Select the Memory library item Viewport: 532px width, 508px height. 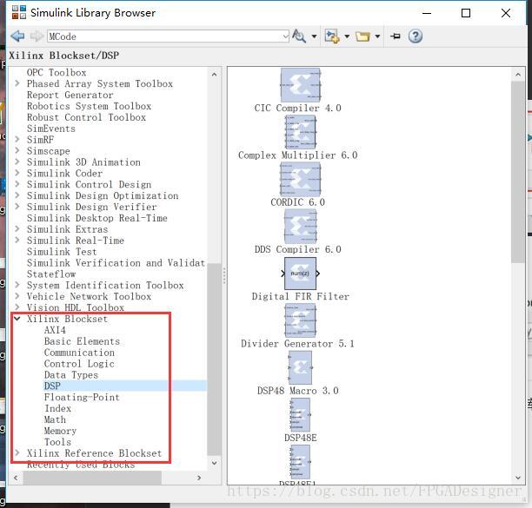click(x=60, y=431)
